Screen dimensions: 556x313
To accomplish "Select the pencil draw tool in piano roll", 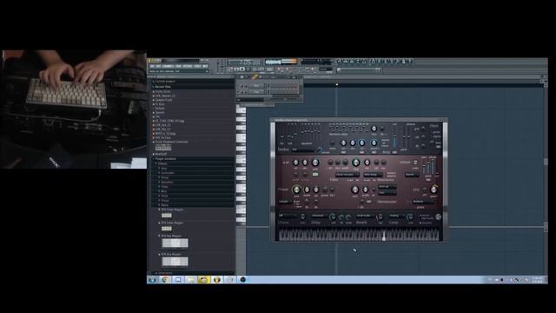I will [255, 77].
